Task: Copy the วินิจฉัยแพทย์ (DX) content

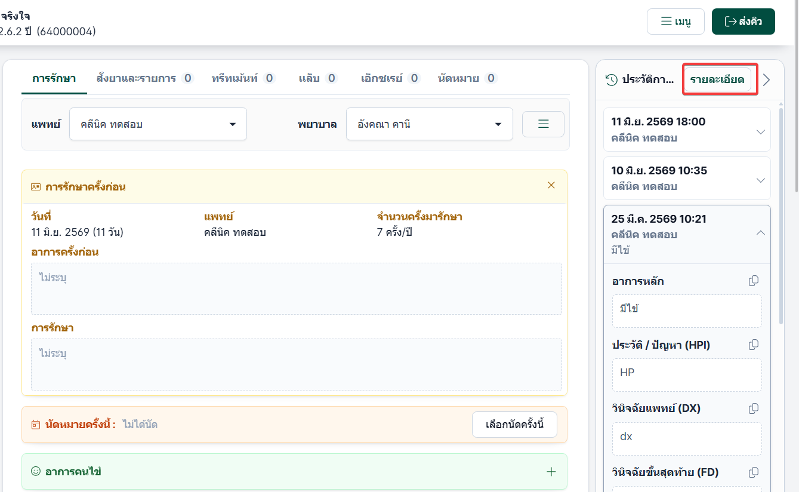Action: [754, 408]
